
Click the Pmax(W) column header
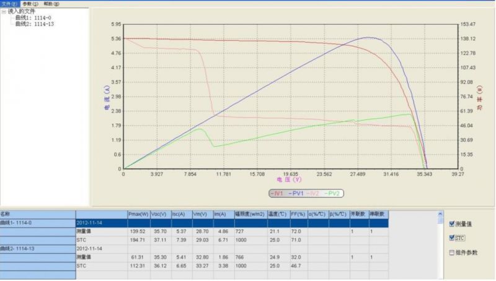pos(138,214)
